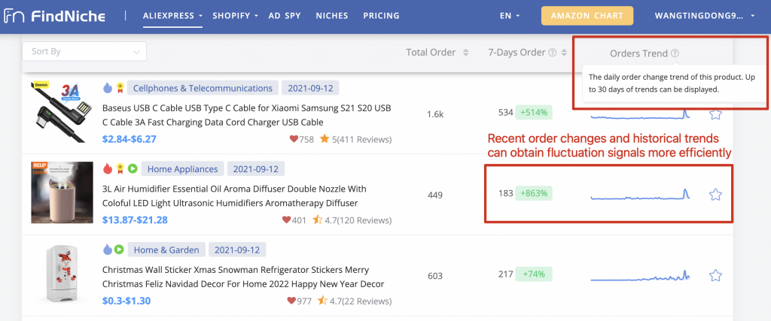Click the 5 star rating with 411 Reviews
Image resolution: width=771 pixels, height=321 pixels.
(355, 139)
